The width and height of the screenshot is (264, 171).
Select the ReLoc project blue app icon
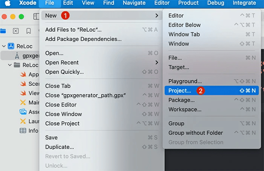coord(11,46)
